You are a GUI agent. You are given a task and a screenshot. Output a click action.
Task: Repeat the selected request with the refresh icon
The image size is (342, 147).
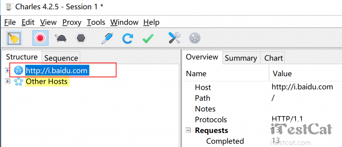[x=127, y=38]
